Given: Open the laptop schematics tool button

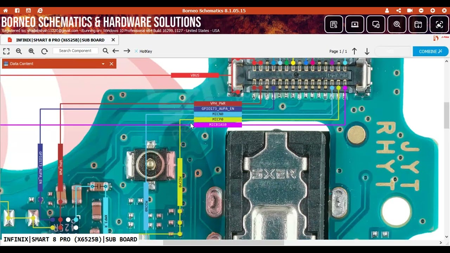Looking at the screenshot, I should (x=355, y=24).
